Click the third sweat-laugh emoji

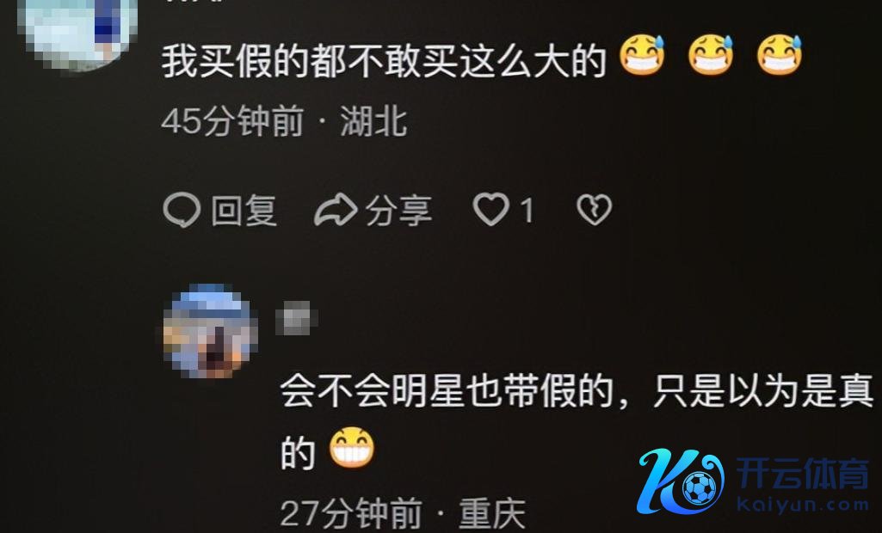[780, 55]
